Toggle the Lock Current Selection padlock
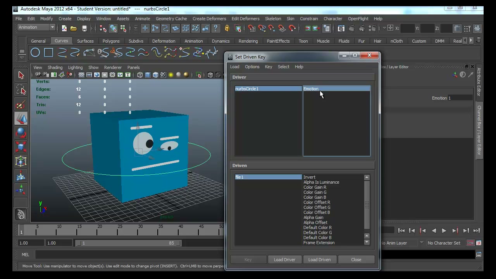Viewport: 496px width, 279px height. [227, 28]
